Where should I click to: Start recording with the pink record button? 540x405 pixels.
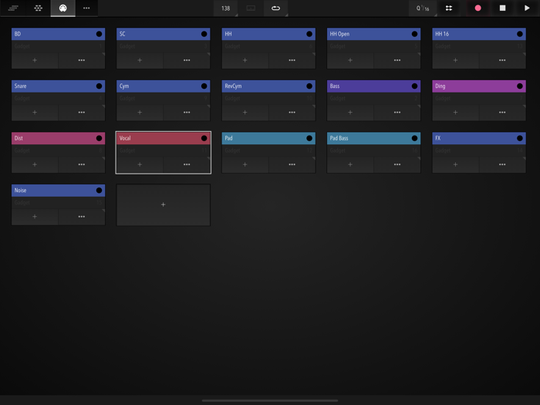coord(478,8)
